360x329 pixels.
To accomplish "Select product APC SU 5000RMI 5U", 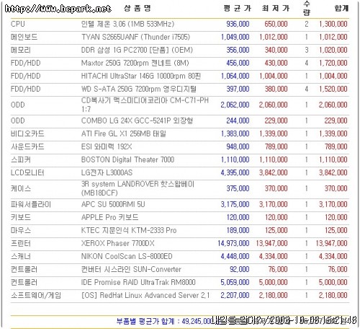I will coord(113,204).
